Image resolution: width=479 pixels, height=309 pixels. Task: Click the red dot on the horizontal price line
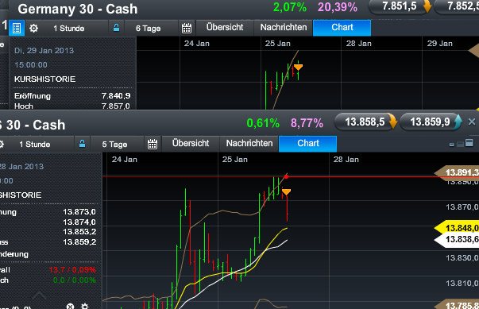[x=286, y=177]
